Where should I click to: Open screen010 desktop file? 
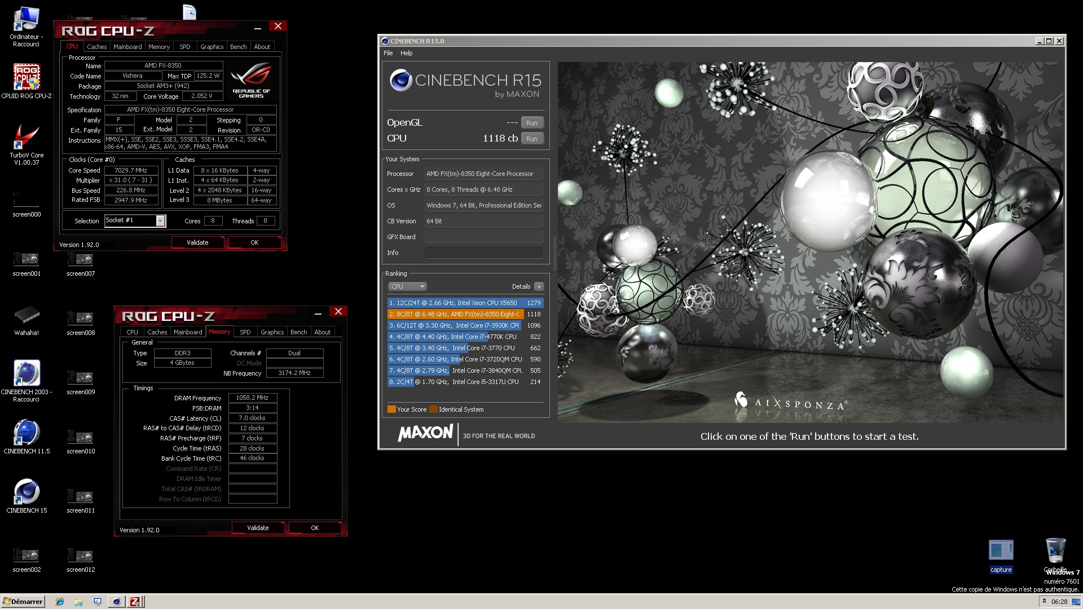[80, 441]
